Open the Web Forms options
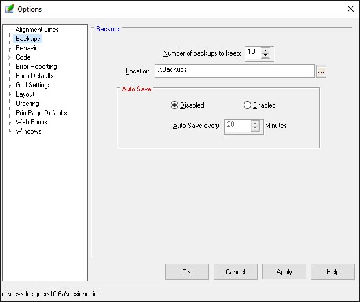The width and height of the screenshot is (360, 302). point(31,122)
